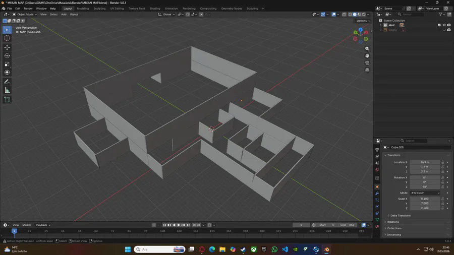Screen dimensions: 454x255
Task: Open the Render menu
Action: click(x=28, y=9)
